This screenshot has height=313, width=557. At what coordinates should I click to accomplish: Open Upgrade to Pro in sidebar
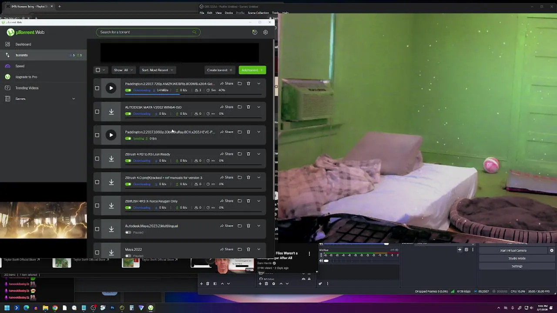tap(26, 77)
